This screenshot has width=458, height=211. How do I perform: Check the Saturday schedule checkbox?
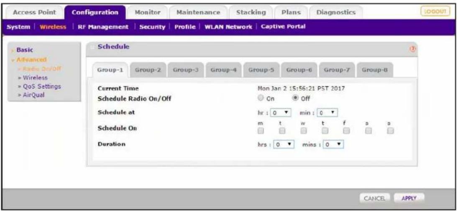point(368,131)
